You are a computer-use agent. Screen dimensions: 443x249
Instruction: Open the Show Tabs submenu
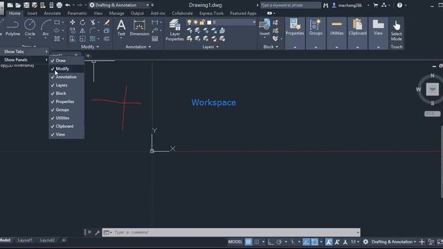click(x=25, y=52)
